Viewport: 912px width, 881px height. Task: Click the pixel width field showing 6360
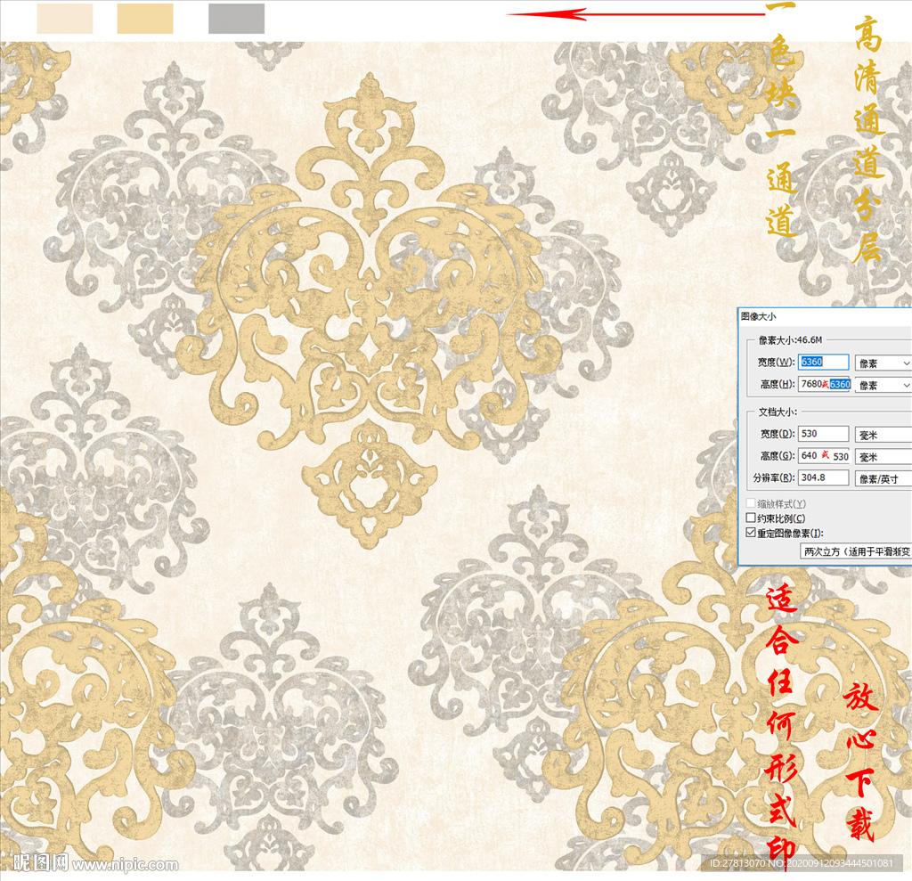(823, 362)
